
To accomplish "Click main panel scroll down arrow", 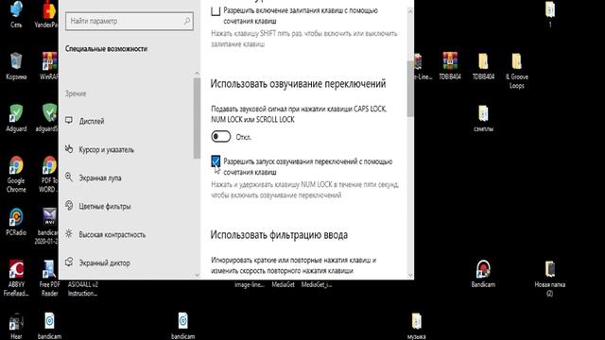I will point(410,275).
